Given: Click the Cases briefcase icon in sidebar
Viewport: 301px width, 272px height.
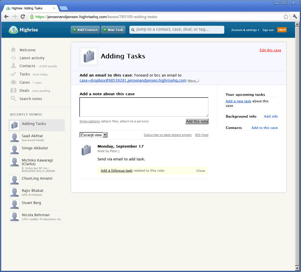Looking at the screenshot, I should coord(13,82).
